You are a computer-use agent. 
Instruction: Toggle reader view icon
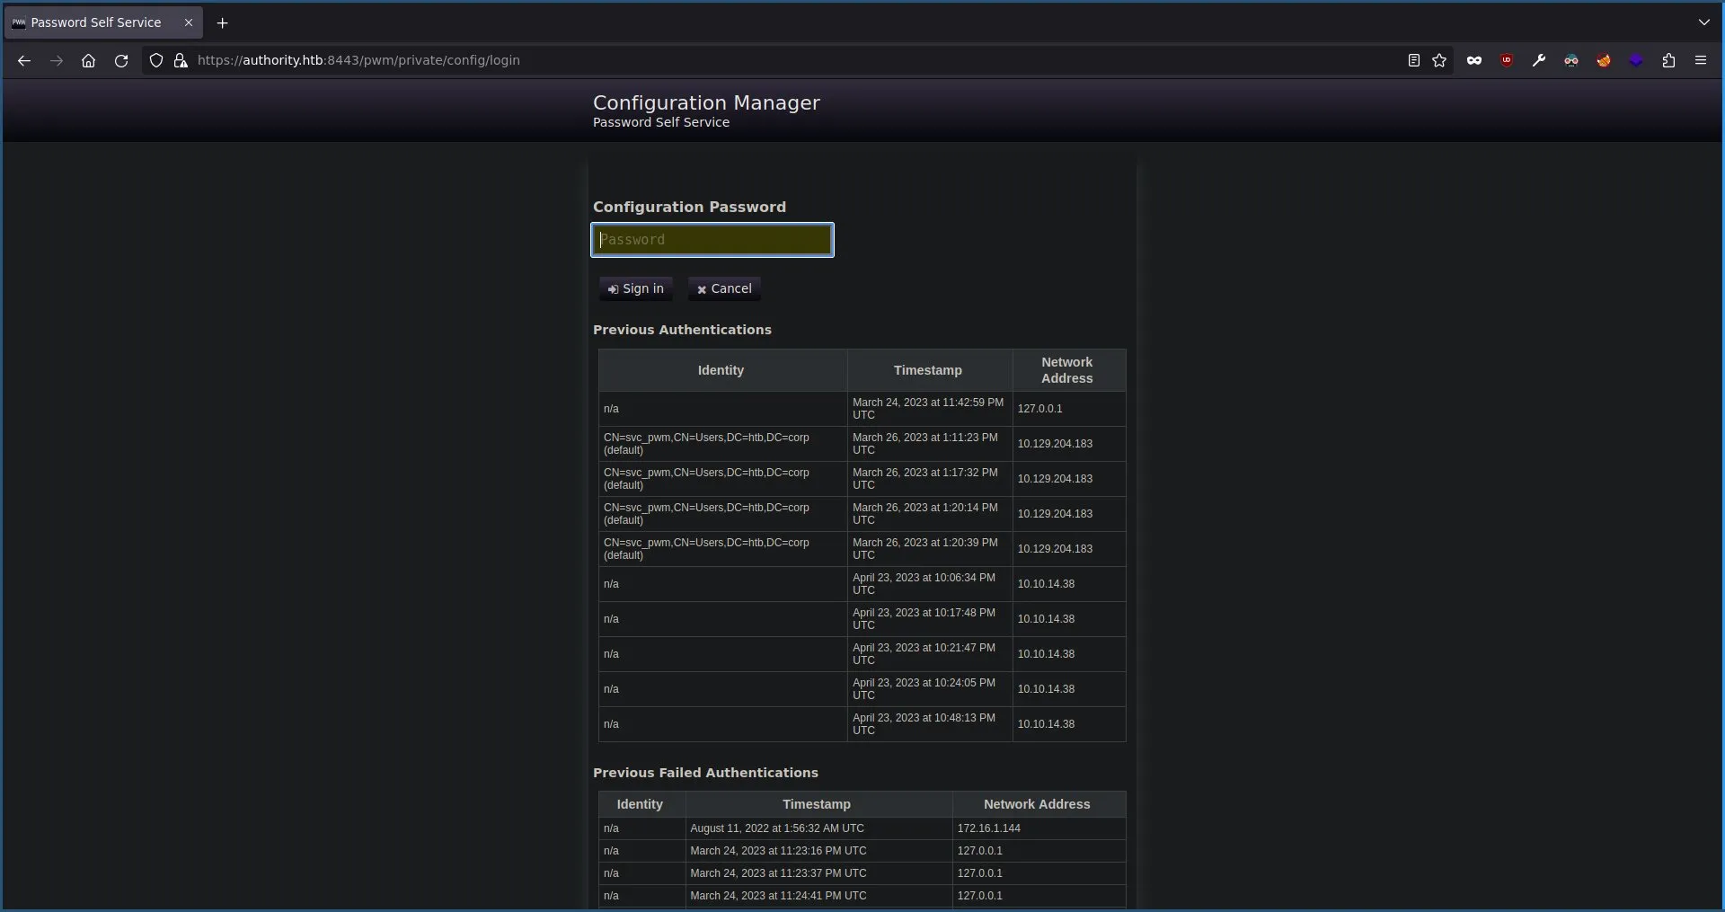coord(1413,60)
